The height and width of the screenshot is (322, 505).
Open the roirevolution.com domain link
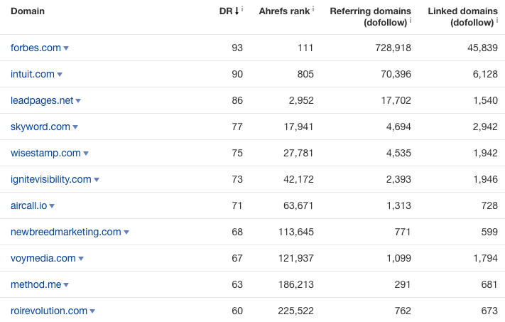coord(49,311)
